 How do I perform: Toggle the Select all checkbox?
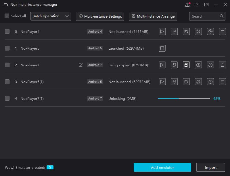click(x=7, y=16)
